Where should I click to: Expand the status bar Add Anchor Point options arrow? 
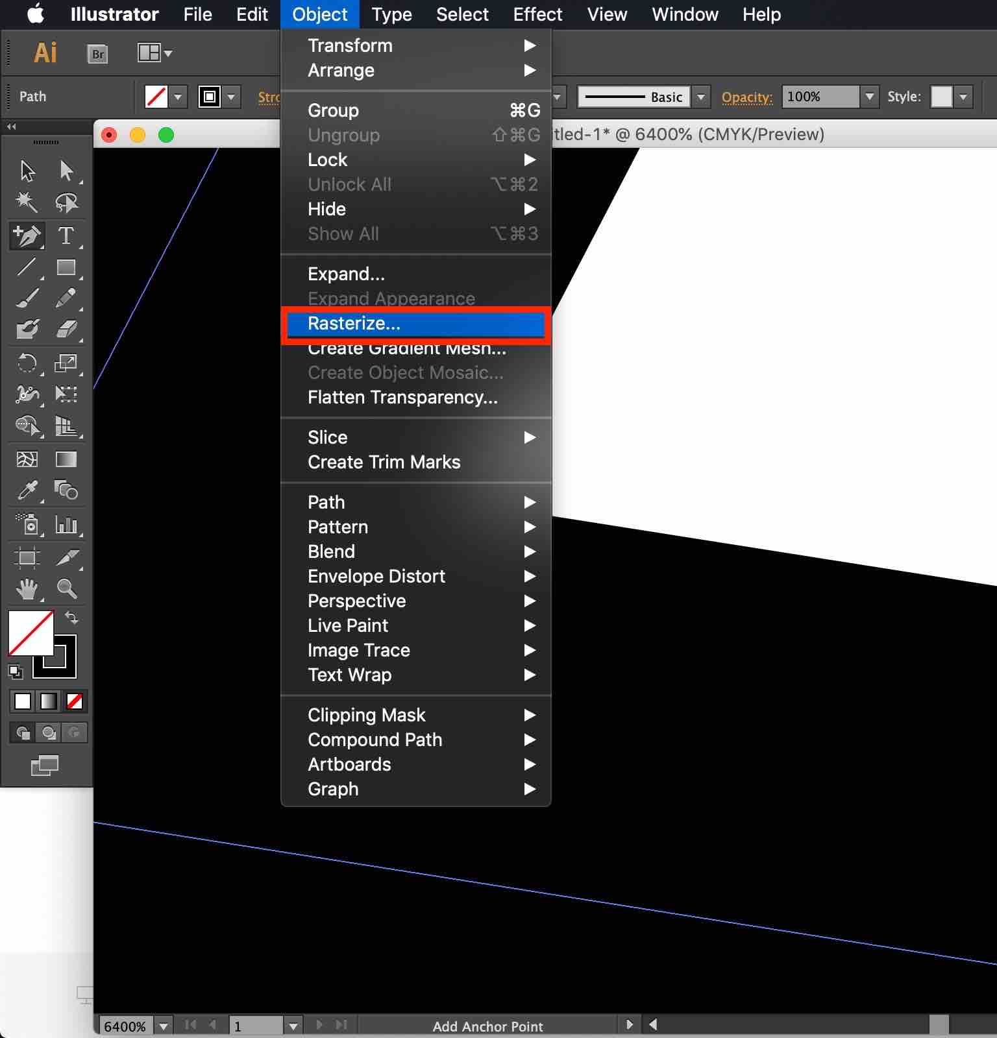pos(628,1025)
